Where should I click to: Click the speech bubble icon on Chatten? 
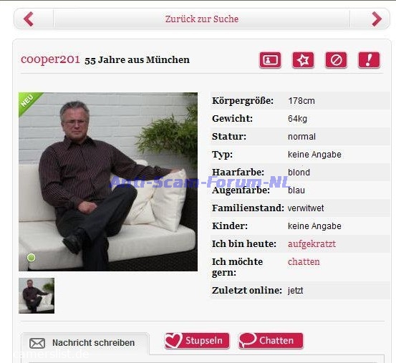(x=248, y=340)
